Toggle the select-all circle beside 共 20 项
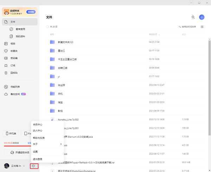Screen dimensions: 211x172 tap(48, 27)
